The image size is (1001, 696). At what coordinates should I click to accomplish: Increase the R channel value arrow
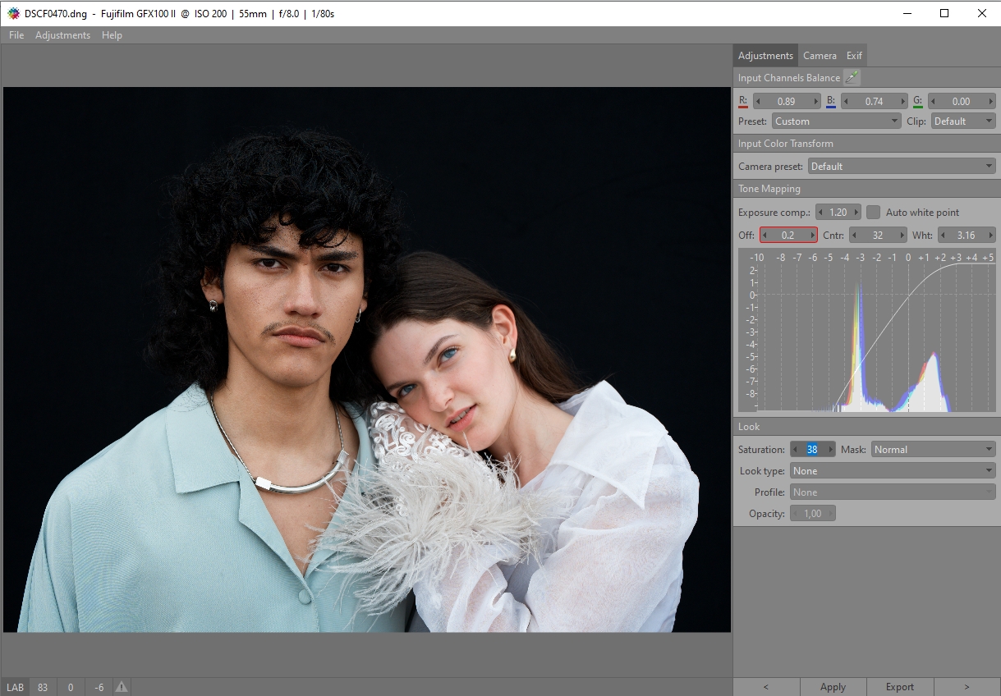coord(815,102)
